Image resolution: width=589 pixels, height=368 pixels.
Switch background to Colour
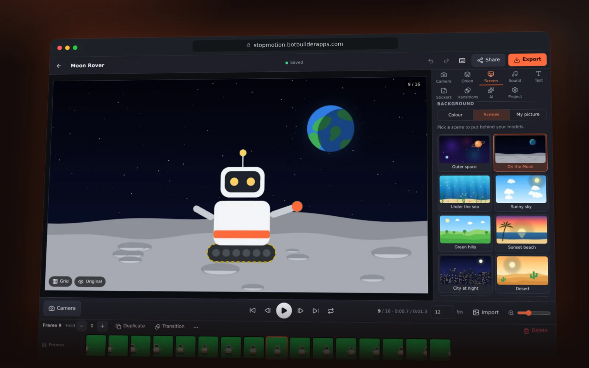click(455, 115)
